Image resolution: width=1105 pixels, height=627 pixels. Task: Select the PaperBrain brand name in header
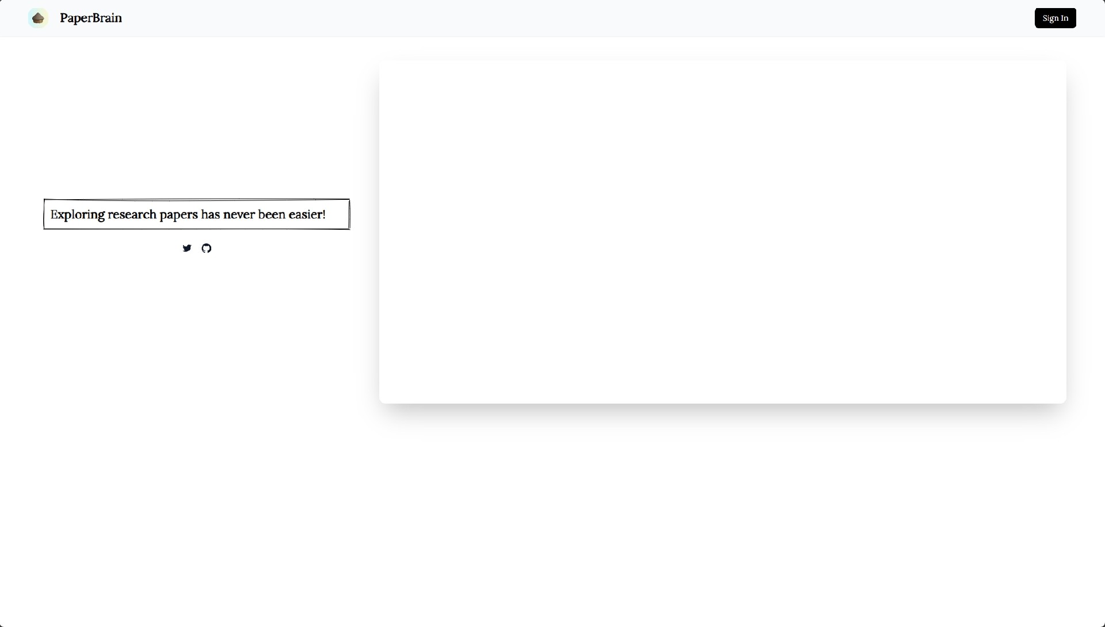point(91,18)
